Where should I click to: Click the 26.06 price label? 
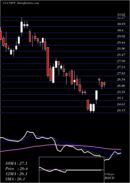pos(121,86)
